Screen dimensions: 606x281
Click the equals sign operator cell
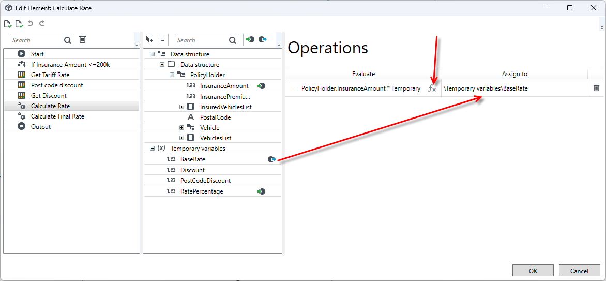click(293, 88)
